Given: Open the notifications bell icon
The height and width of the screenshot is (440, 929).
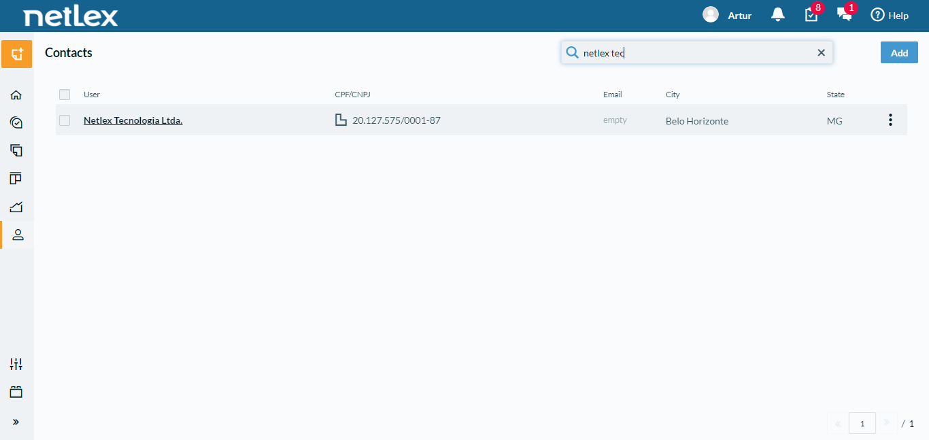Looking at the screenshot, I should click(x=778, y=15).
